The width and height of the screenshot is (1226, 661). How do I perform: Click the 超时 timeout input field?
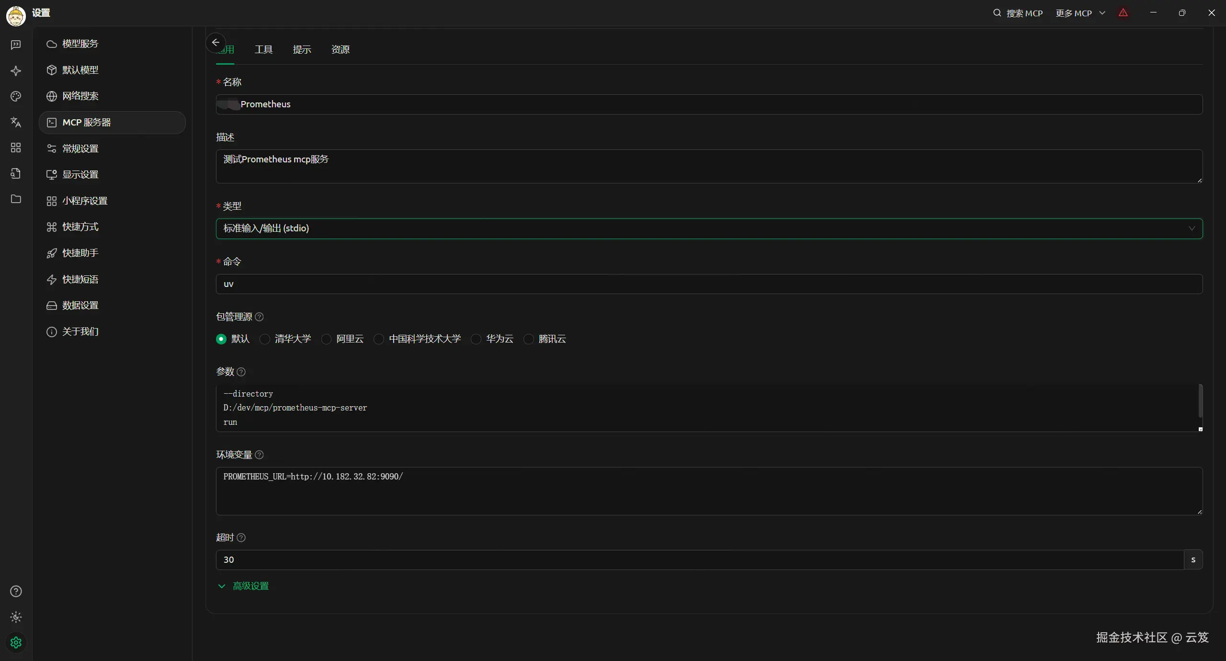[x=699, y=560]
